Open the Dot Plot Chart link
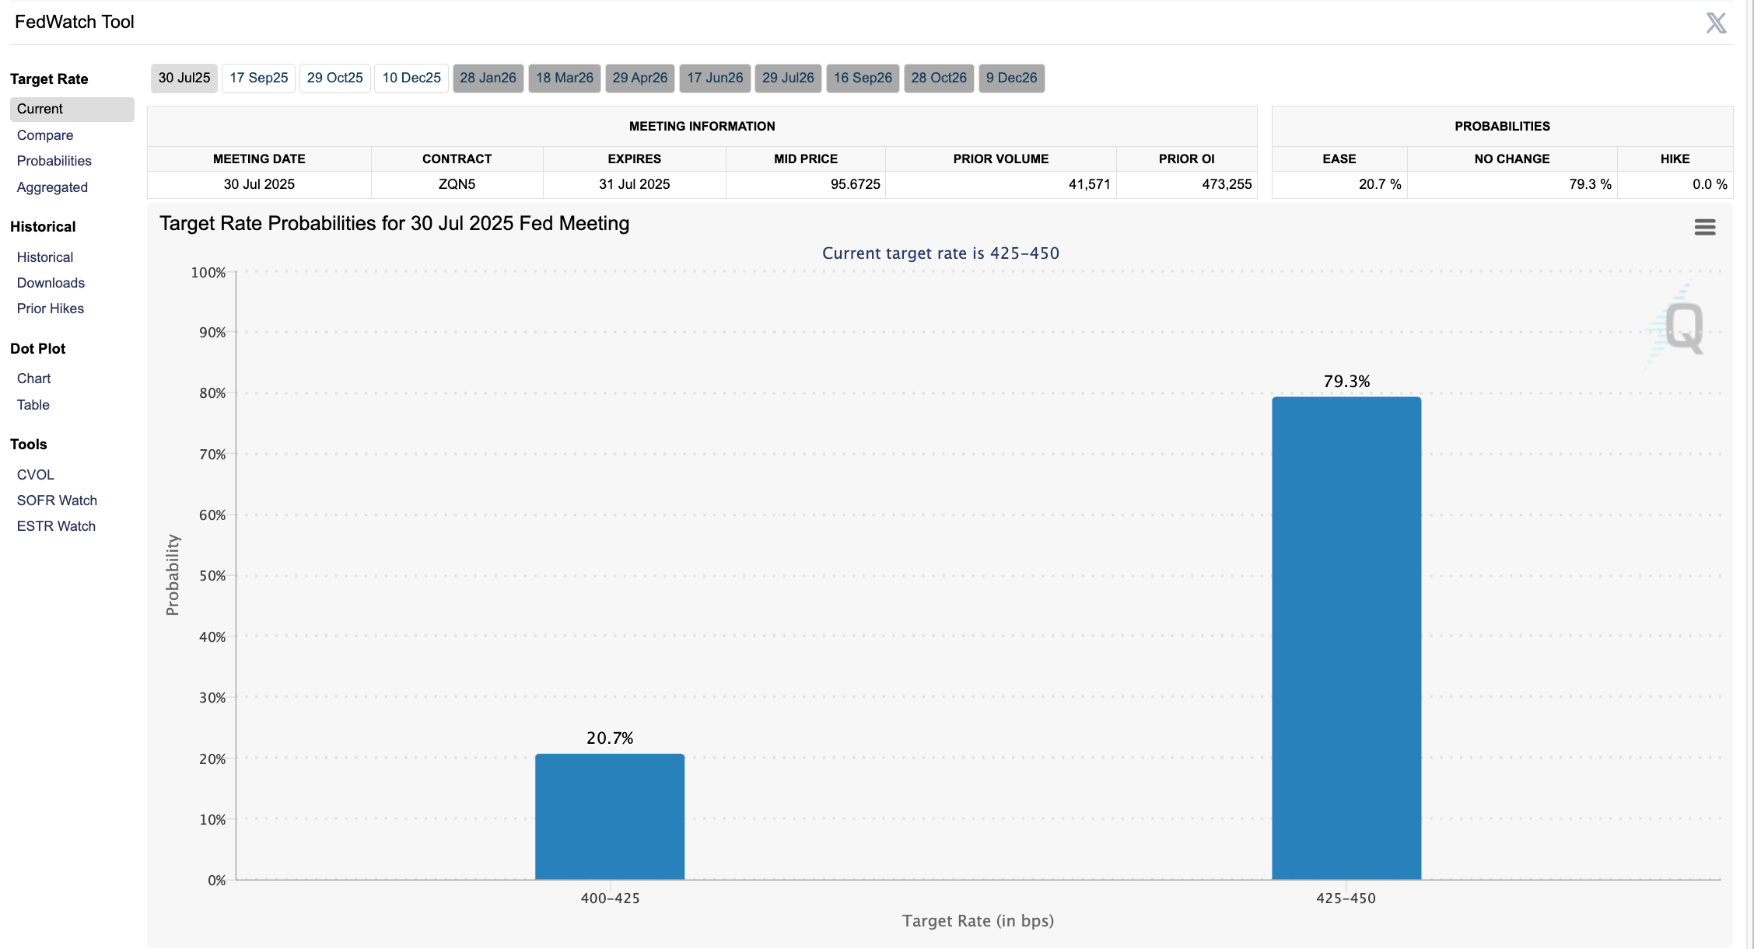The height and width of the screenshot is (949, 1754). click(33, 379)
